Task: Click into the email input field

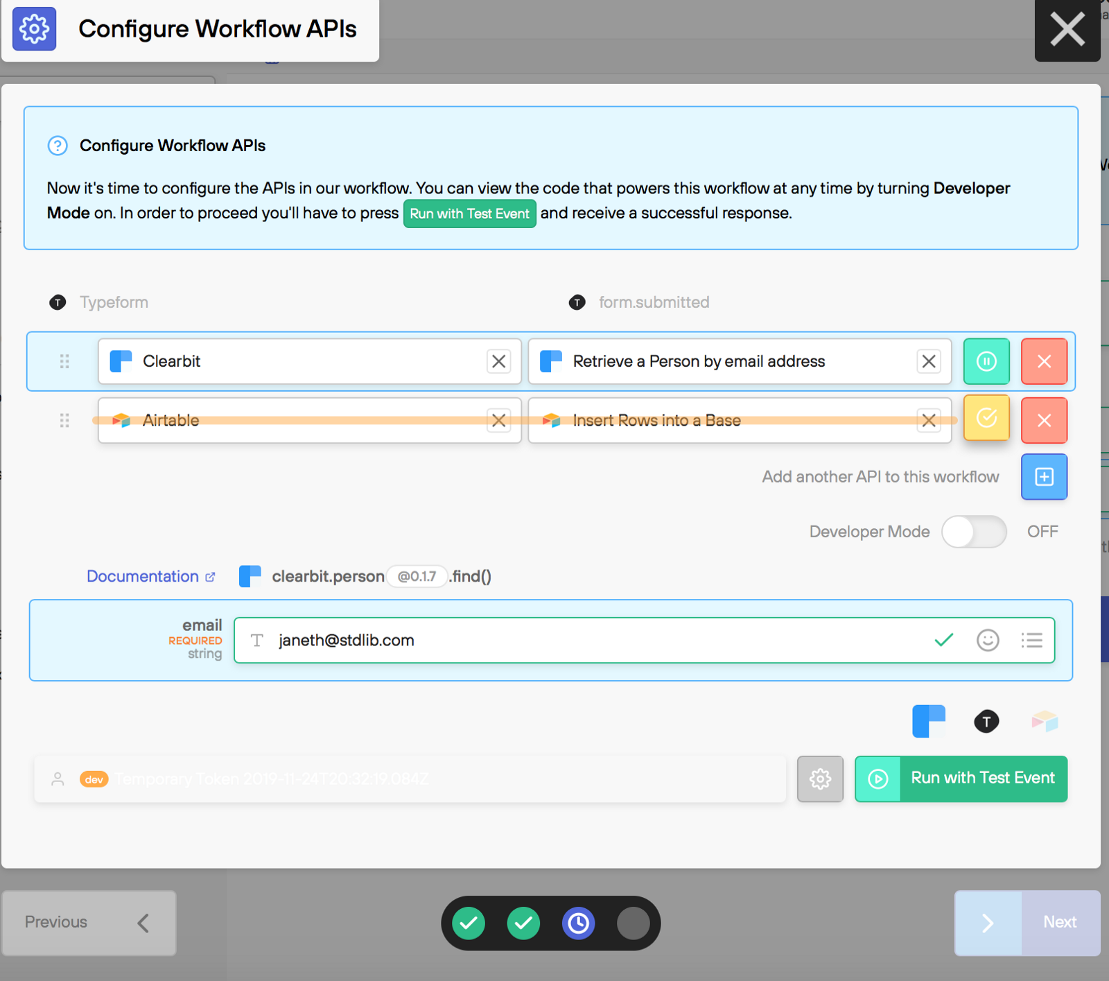Action: click(645, 640)
